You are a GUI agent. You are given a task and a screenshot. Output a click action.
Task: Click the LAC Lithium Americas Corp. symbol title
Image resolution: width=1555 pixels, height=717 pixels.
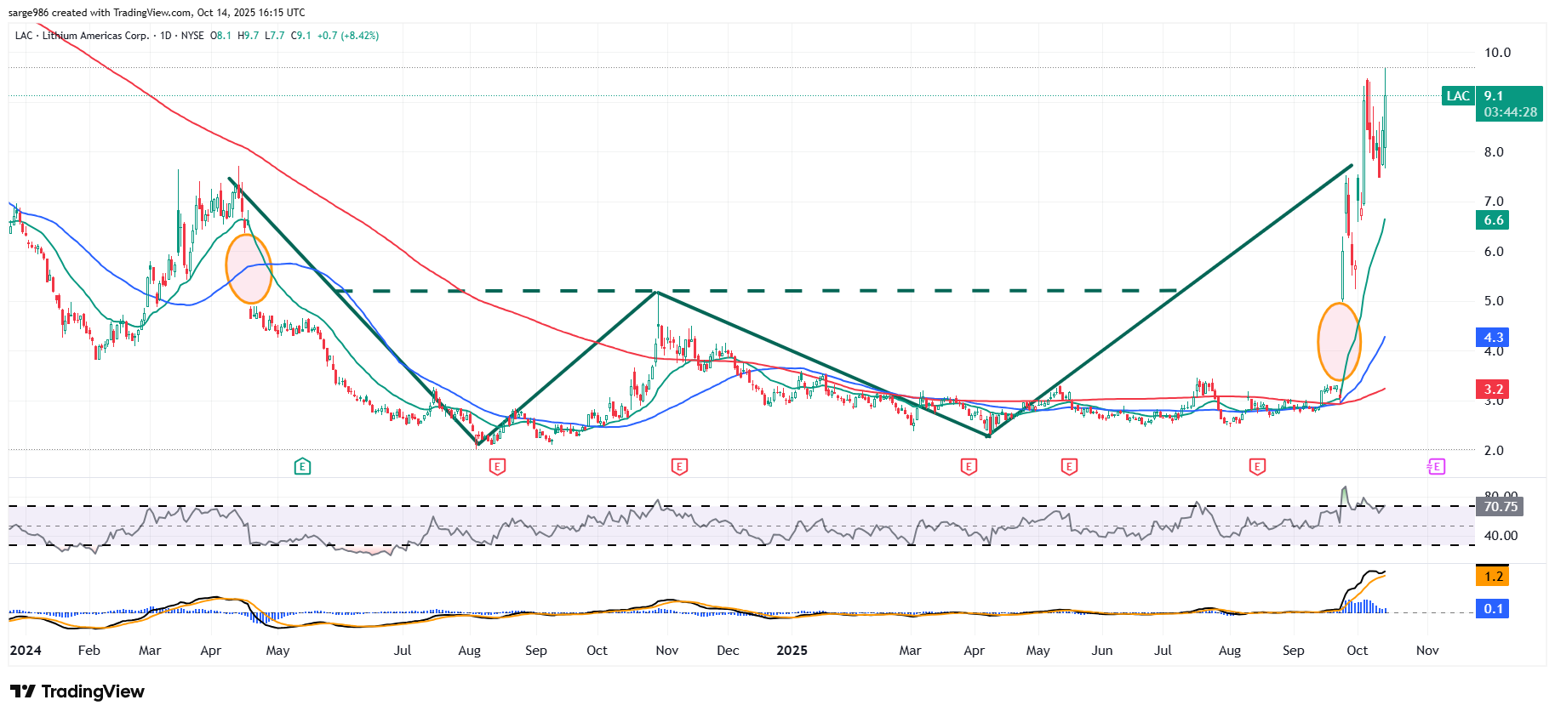coord(82,36)
